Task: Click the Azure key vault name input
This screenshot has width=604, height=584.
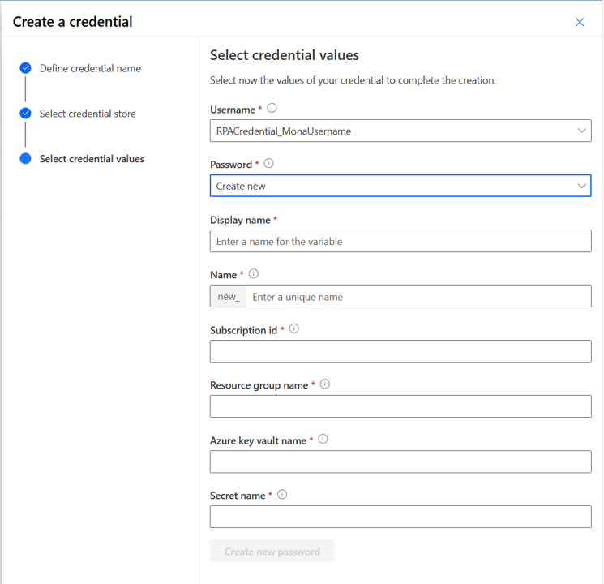Action: click(401, 462)
